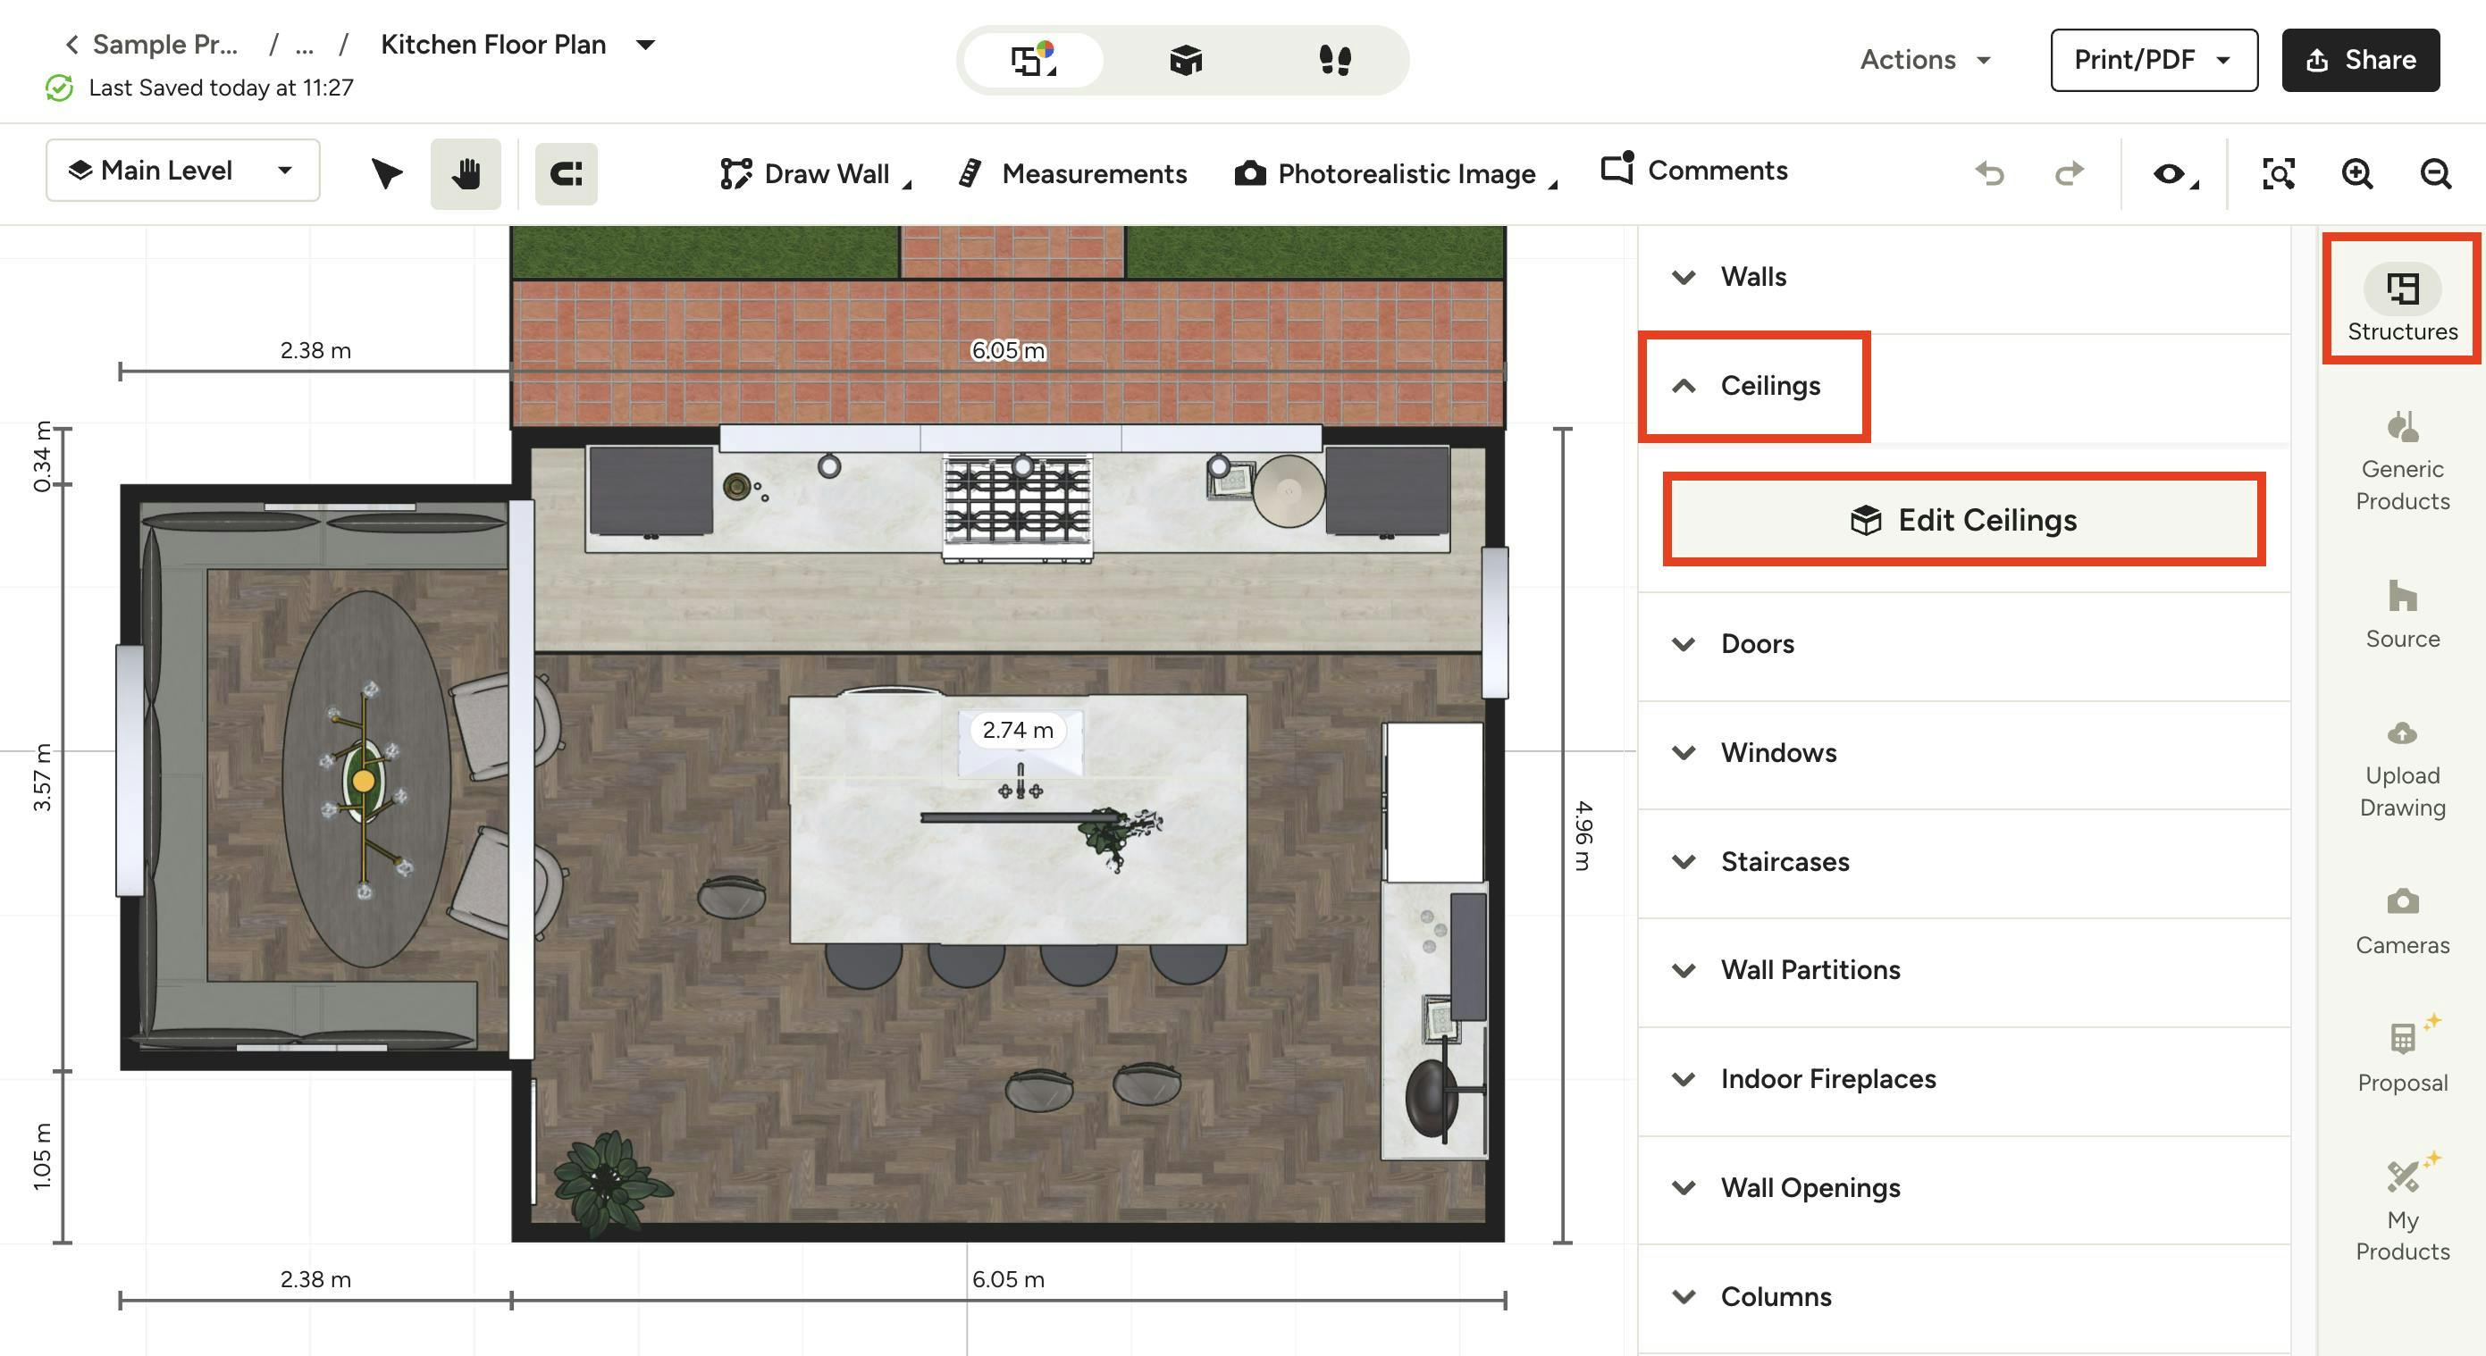The image size is (2486, 1356).
Task: Click the 0.34 m dimension label
Action: tap(43, 456)
